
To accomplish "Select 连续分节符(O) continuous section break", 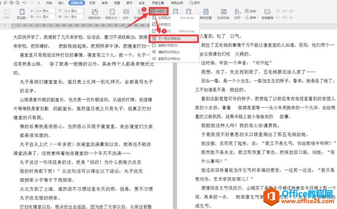I will [174, 45].
